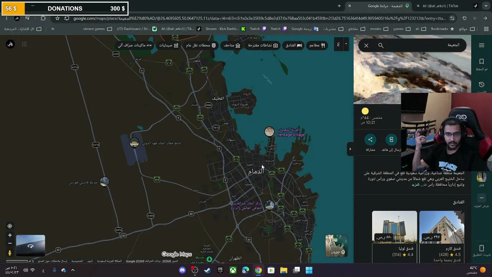The image size is (492, 277).
Task: Launch Epic Games from the taskbar
Action: 220,270
